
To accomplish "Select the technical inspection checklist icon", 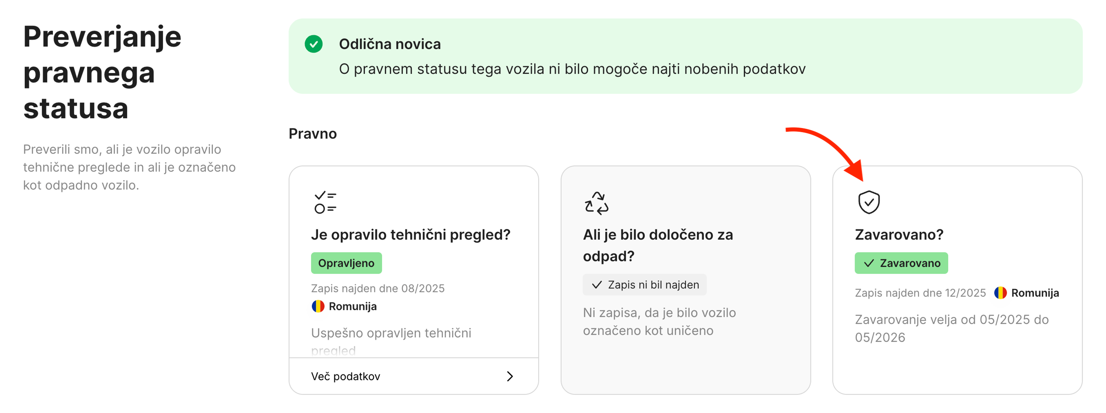I will point(325,202).
